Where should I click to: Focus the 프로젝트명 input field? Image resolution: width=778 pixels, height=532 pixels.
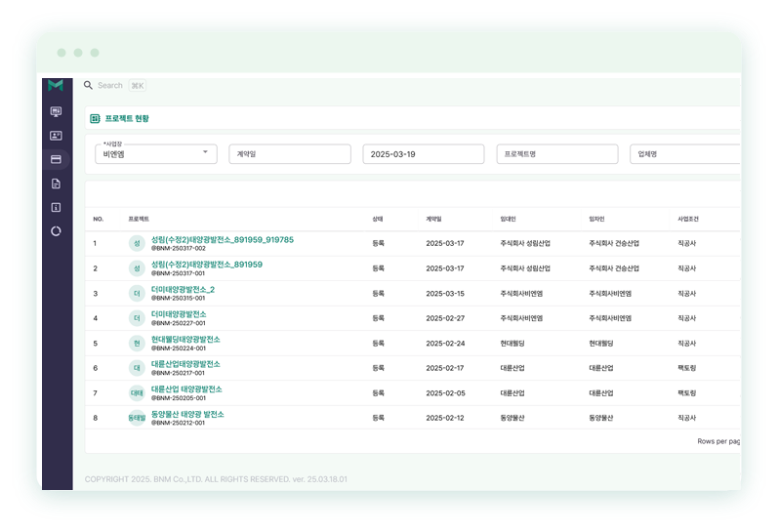556,154
